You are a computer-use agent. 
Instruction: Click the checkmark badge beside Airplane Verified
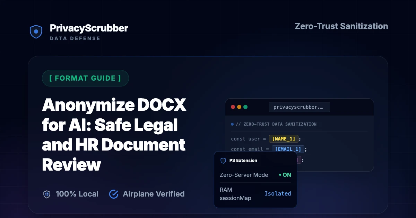click(x=114, y=194)
